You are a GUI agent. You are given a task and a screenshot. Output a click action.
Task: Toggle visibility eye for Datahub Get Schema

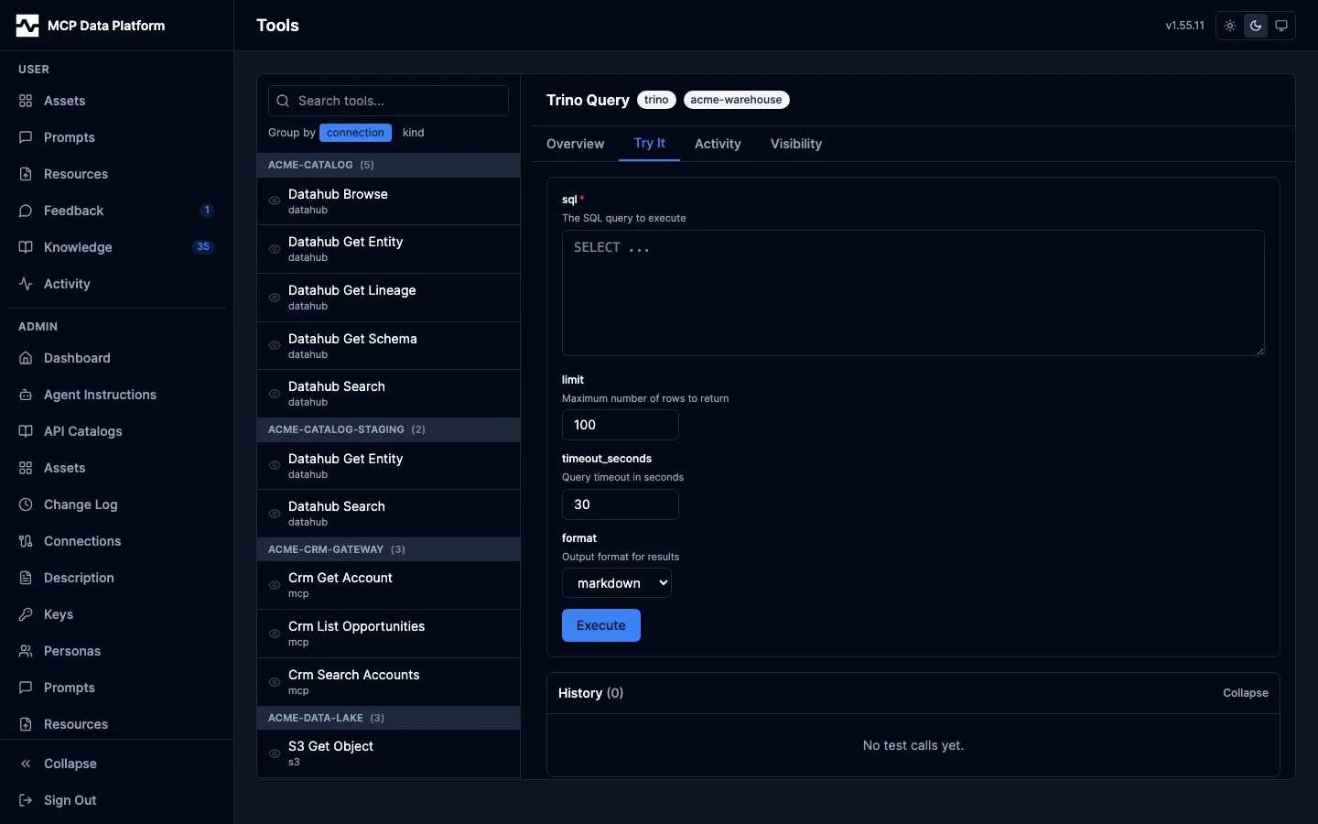(275, 345)
